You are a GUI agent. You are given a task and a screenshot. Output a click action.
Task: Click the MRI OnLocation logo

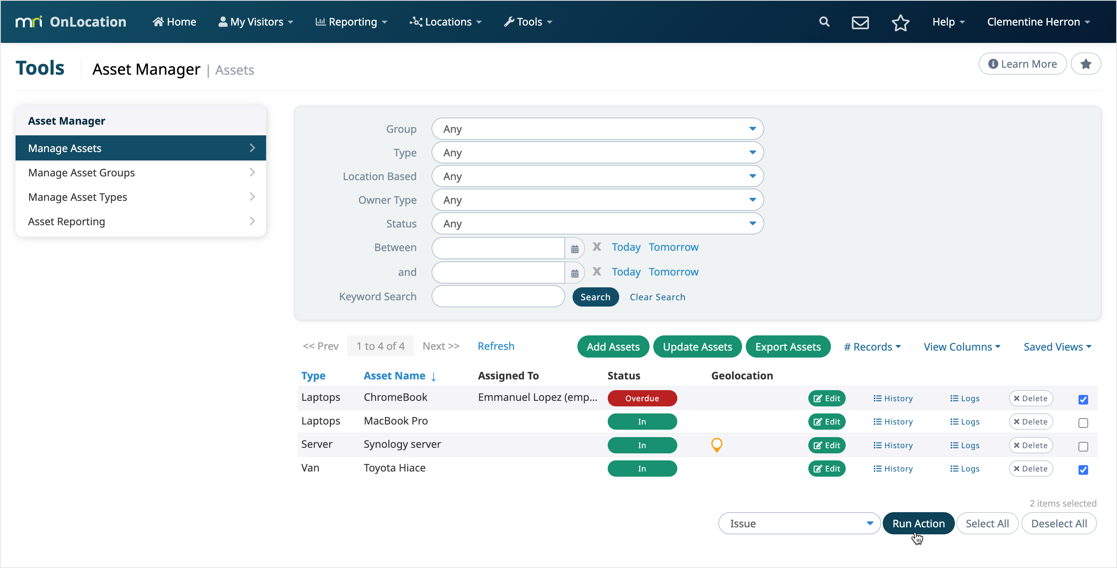click(x=71, y=22)
